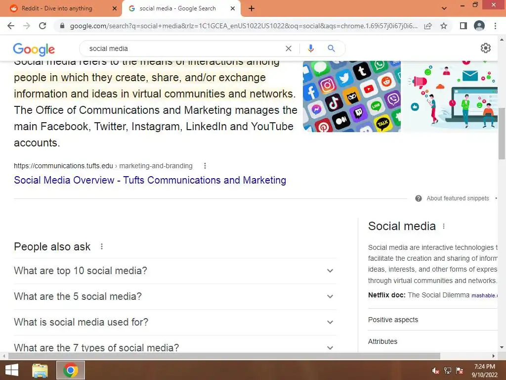The width and height of the screenshot is (506, 380).
Task: Click the People also ask heading
Action: (x=52, y=246)
